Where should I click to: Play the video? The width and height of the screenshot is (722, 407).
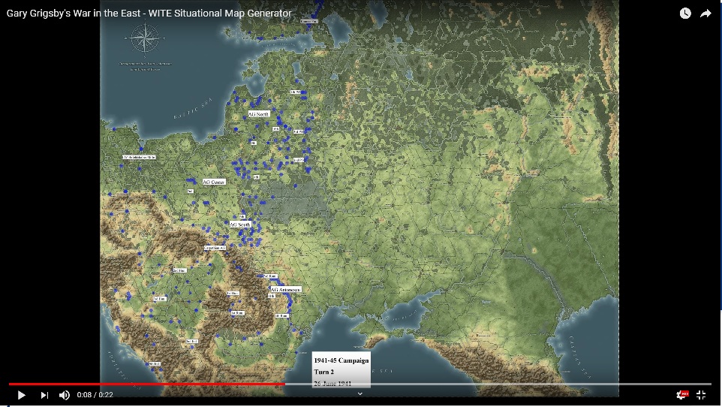21,395
